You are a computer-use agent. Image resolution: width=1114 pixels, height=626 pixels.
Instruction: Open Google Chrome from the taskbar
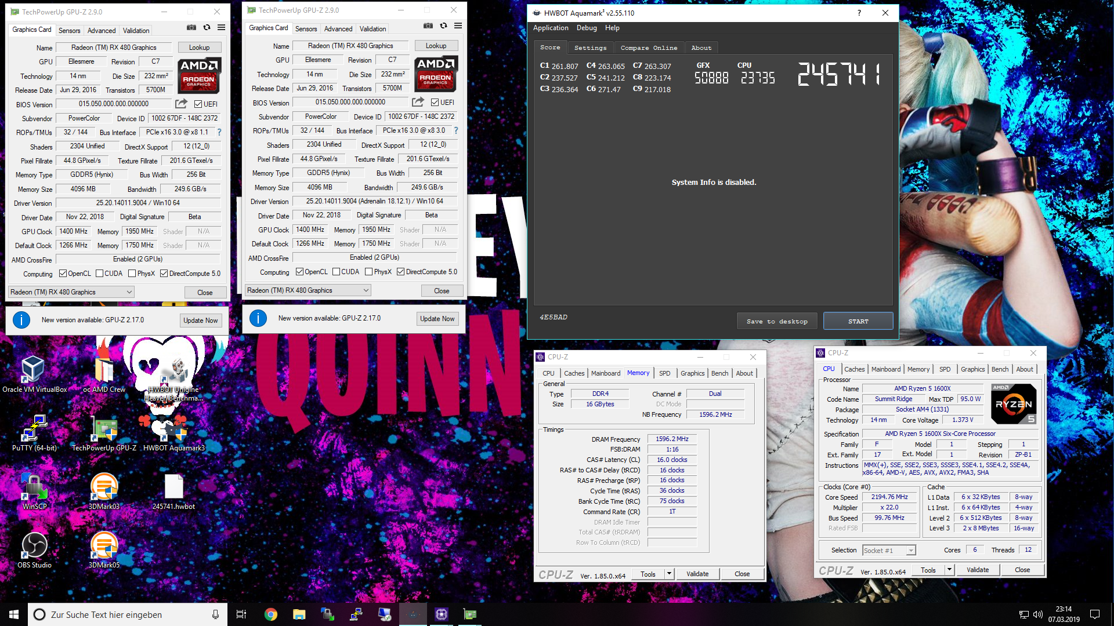coord(270,614)
